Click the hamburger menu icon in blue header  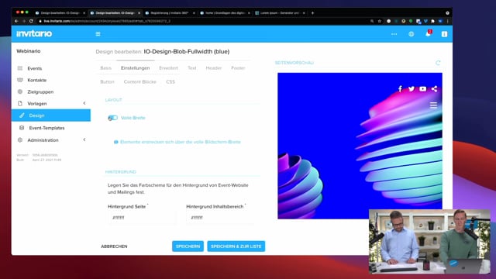(x=98, y=34)
